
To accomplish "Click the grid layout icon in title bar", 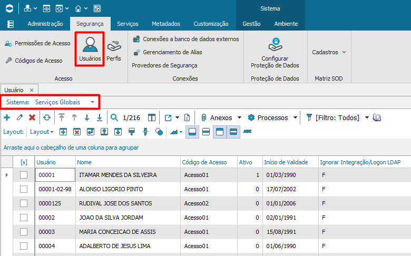I will pyautogui.click(x=97, y=8).
